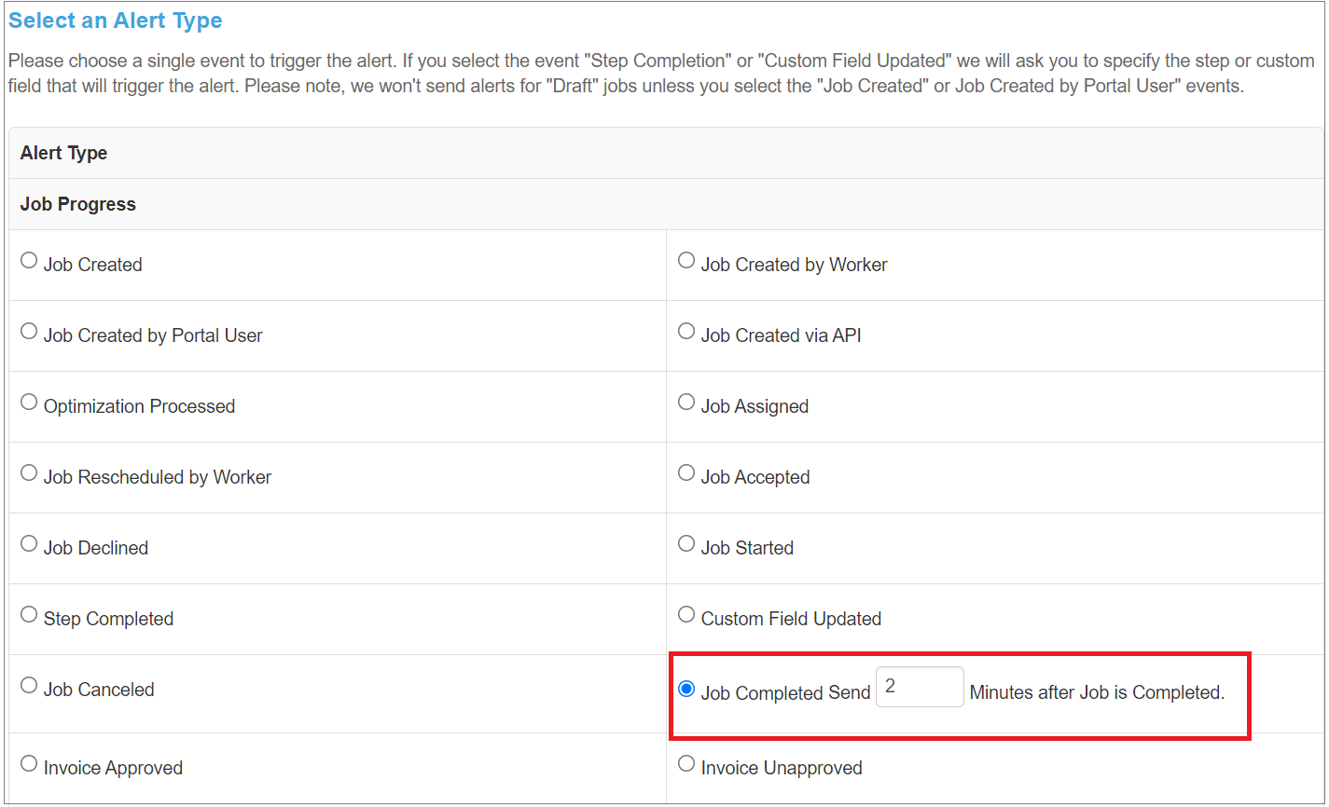This screenshot has width=1329, height=807.
Task: Click the Select an Alert Type heading
Action: click(115, 20)
